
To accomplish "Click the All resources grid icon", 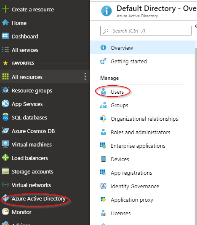I will [x=5, y=76].
